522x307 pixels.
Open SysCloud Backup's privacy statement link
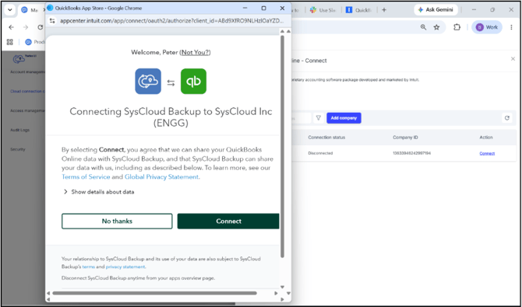click(125, 267)
